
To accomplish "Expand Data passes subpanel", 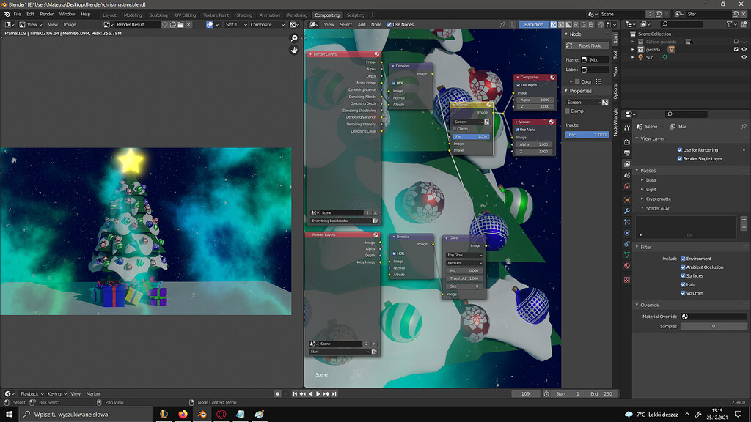I will click(x=642, y=180).
